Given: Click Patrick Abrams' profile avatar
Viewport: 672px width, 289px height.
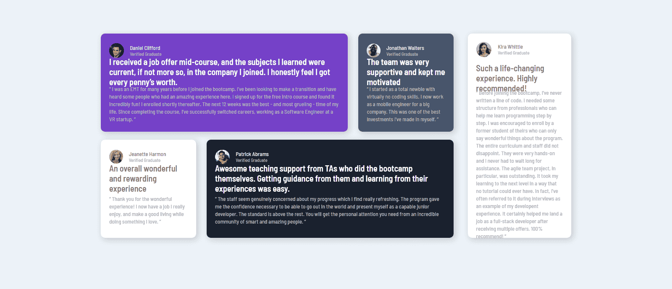Looking at the screenshot, I should click(x=222, y=156).
